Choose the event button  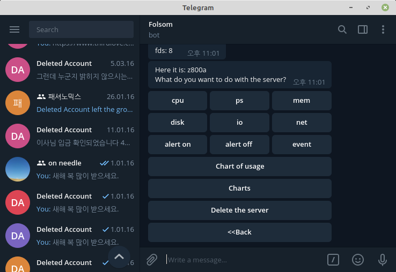click(x=302, y=145)
